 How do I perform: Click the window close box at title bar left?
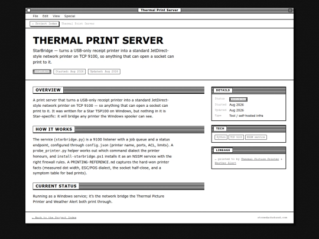pyautogui.click(x=29, y=10)
